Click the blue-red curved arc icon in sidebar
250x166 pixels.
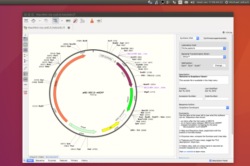(25, 61)
